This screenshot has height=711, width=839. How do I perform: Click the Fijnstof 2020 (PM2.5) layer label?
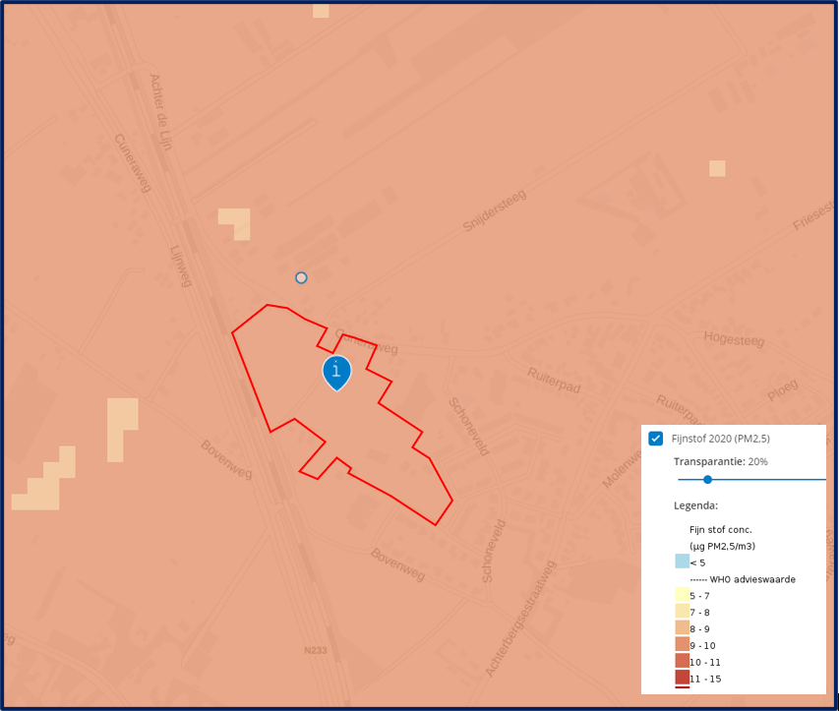pos(721,439)
